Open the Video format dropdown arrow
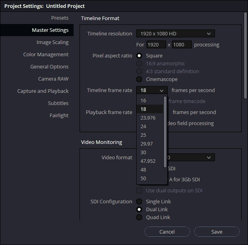Image resolution: width=248 pixels, height=245 pixels. (209, 157)
